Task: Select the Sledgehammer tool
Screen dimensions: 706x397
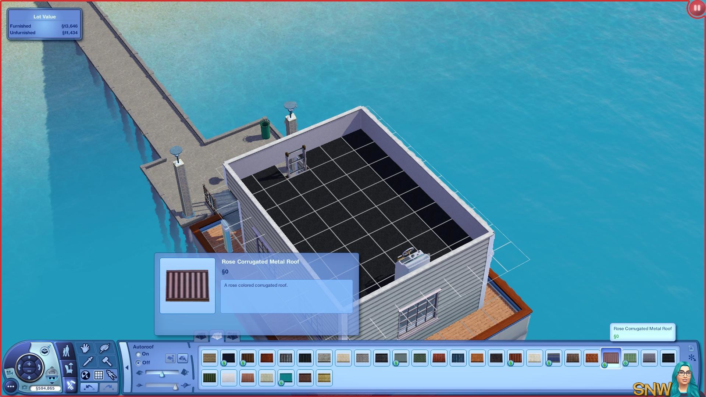Action: click(107, 361)
